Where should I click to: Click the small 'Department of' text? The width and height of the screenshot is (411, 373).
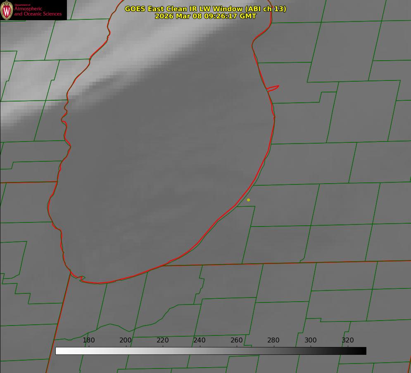(x=22, y=5)
